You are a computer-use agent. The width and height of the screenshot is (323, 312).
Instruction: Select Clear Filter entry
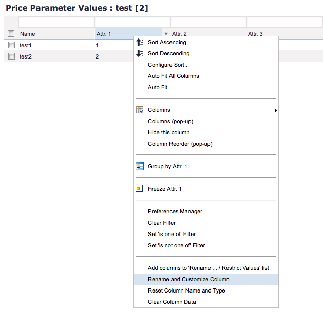pos(206,223)
